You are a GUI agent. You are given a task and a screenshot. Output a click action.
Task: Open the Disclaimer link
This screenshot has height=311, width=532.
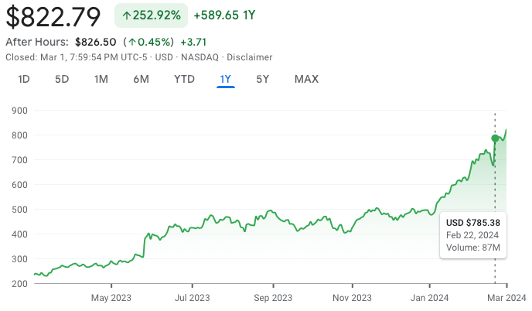click(251, 56)
